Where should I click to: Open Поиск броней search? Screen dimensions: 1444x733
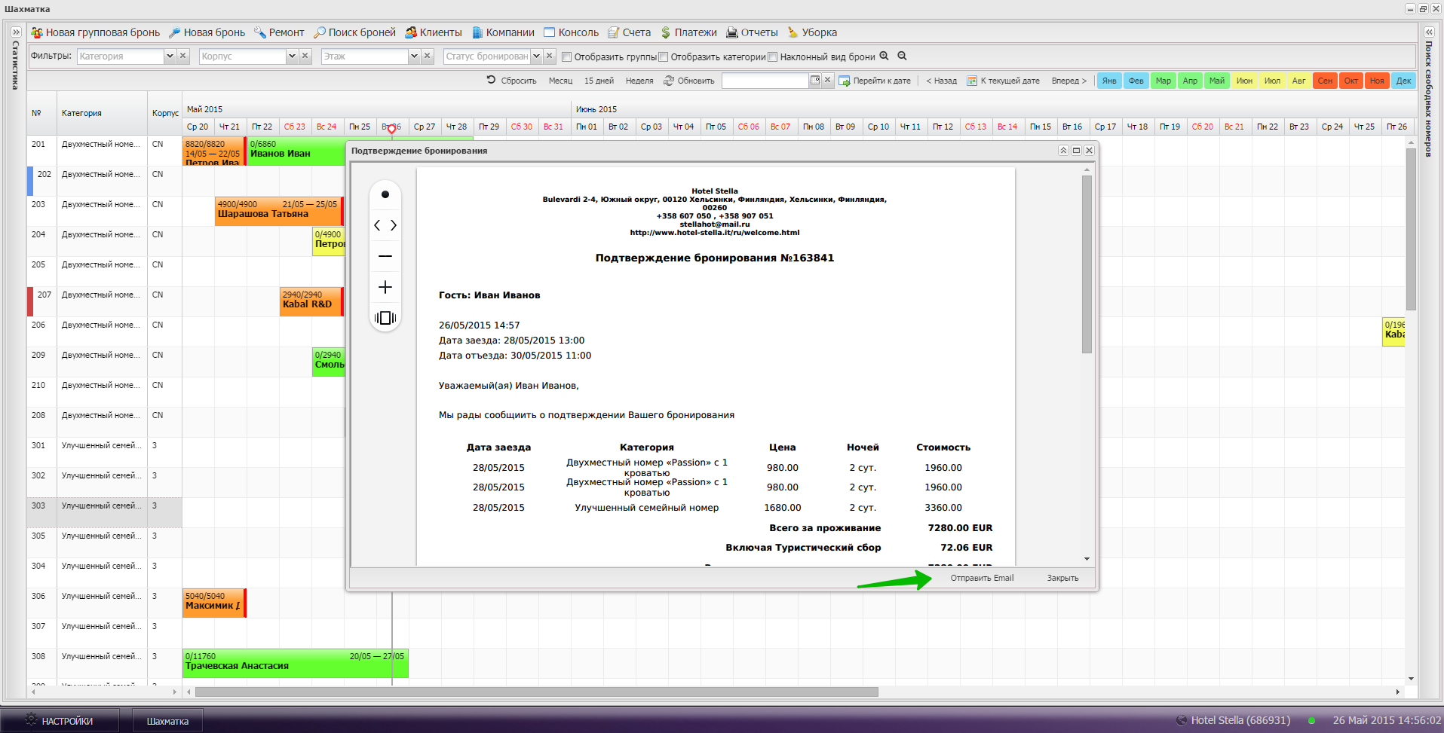pyautogui.click(x=354, y=32)
